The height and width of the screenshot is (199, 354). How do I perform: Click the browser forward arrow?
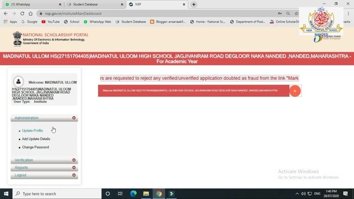14,13
